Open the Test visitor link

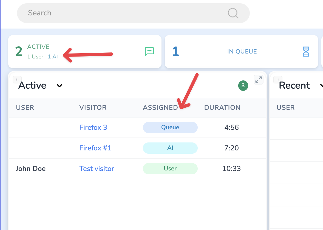click(97, 169)
